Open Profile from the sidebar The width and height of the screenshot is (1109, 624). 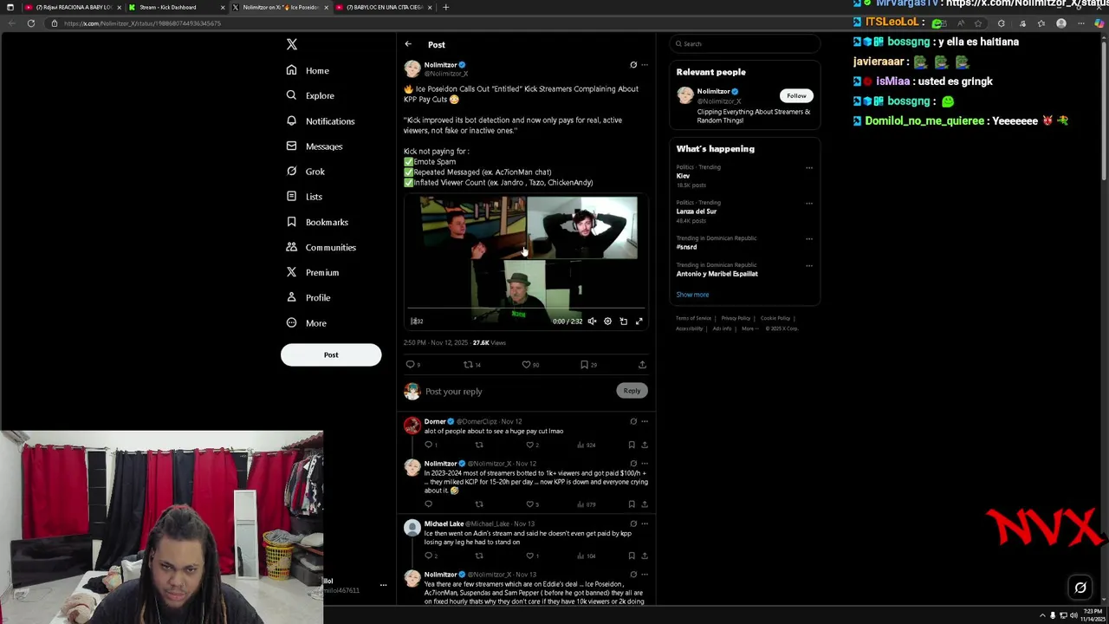tap(308, 297)
